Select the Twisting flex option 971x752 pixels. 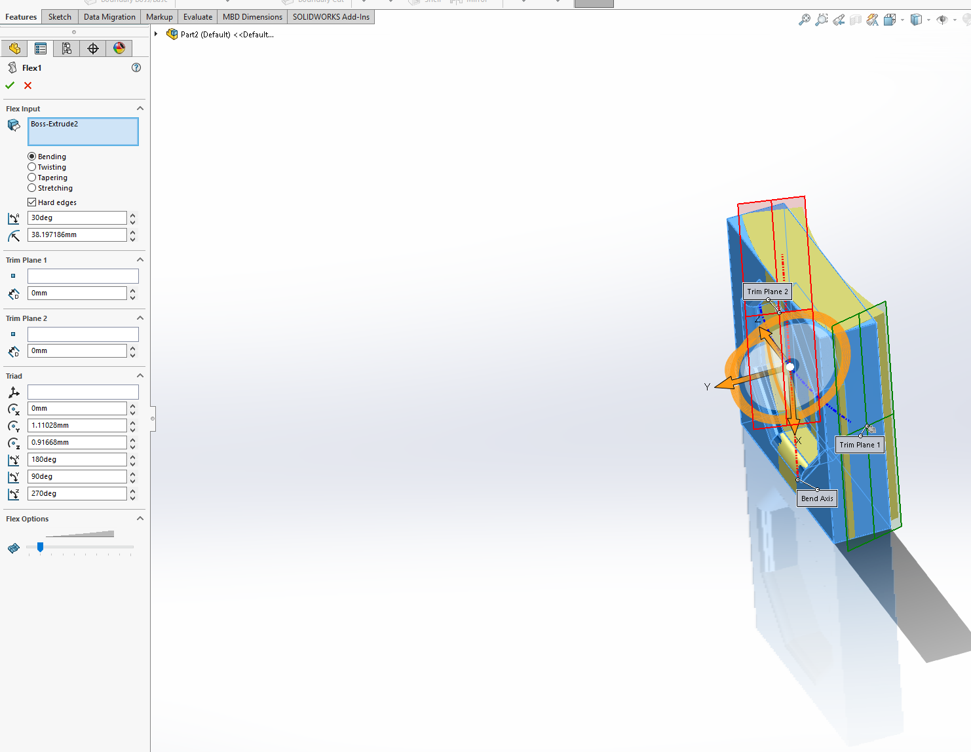pyautogui.click(x=31, y=167)
